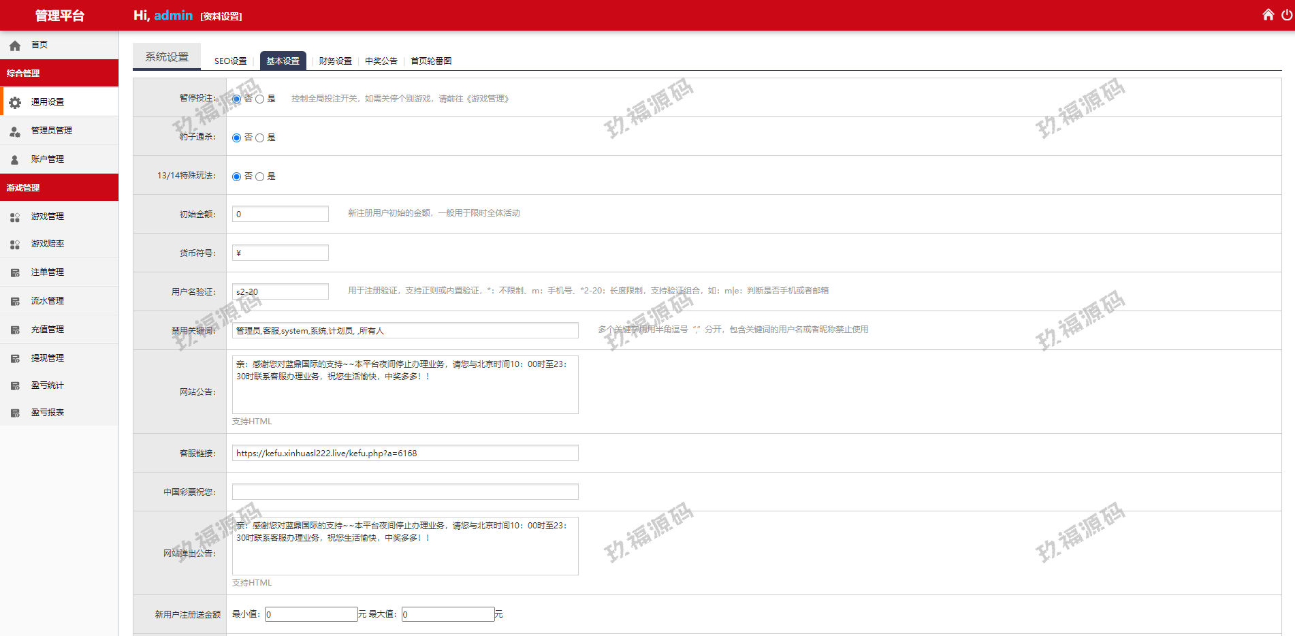Image resolution: width=1295 pixels, height=636 pixels.
Task: Click the 客服链接 URL input field
Action: (x=405, y=454)
